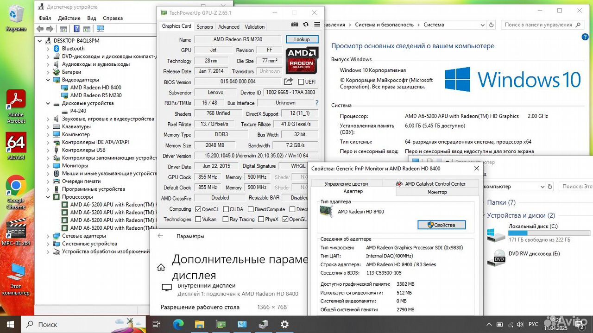Viewport: 593px width, 333px height.
Task: Open Монитор tab in adapter properties
Action: (437, 192)
